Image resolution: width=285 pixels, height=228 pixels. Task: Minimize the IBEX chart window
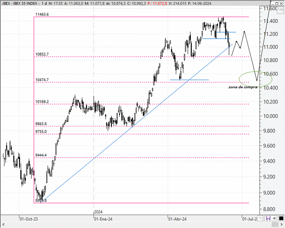[x=273, y=3]
